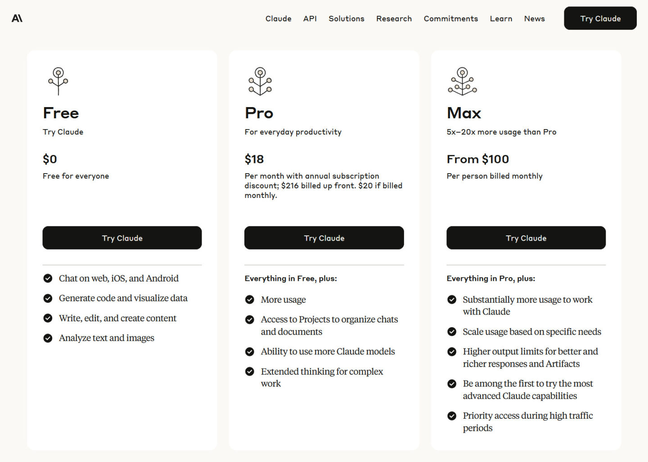Screen dimensions: 648x462
Task: Click the checkmark beside 'Priority access during high traffic periods'
Action: tap(452, 415)
